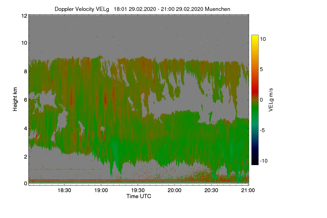This screenshot has height=218, width=327.
Task: Click the yellow top of the colorbar
Action: 255,37
